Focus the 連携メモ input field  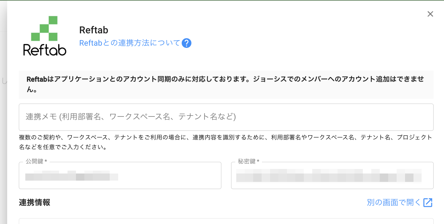pyautogui.click(x=226, y=117)
